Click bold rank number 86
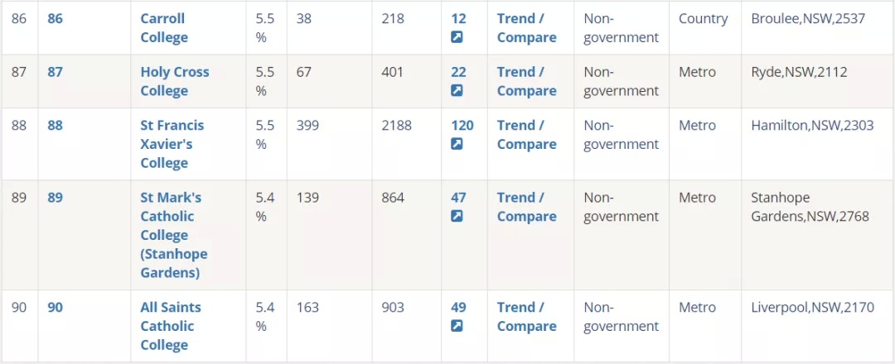 coord(55,19)
